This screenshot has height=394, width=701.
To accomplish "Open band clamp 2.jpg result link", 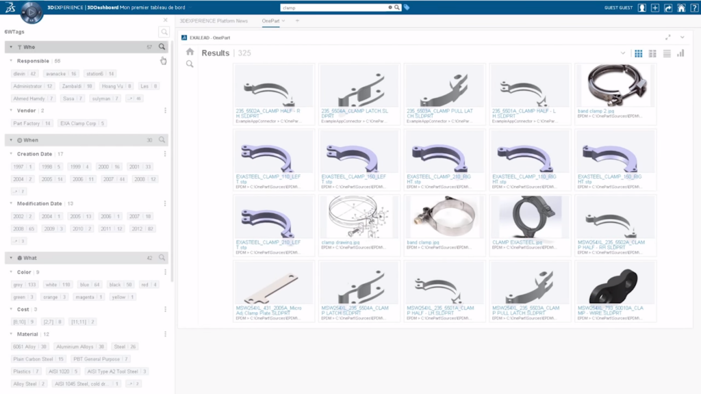I will point(596,111).
